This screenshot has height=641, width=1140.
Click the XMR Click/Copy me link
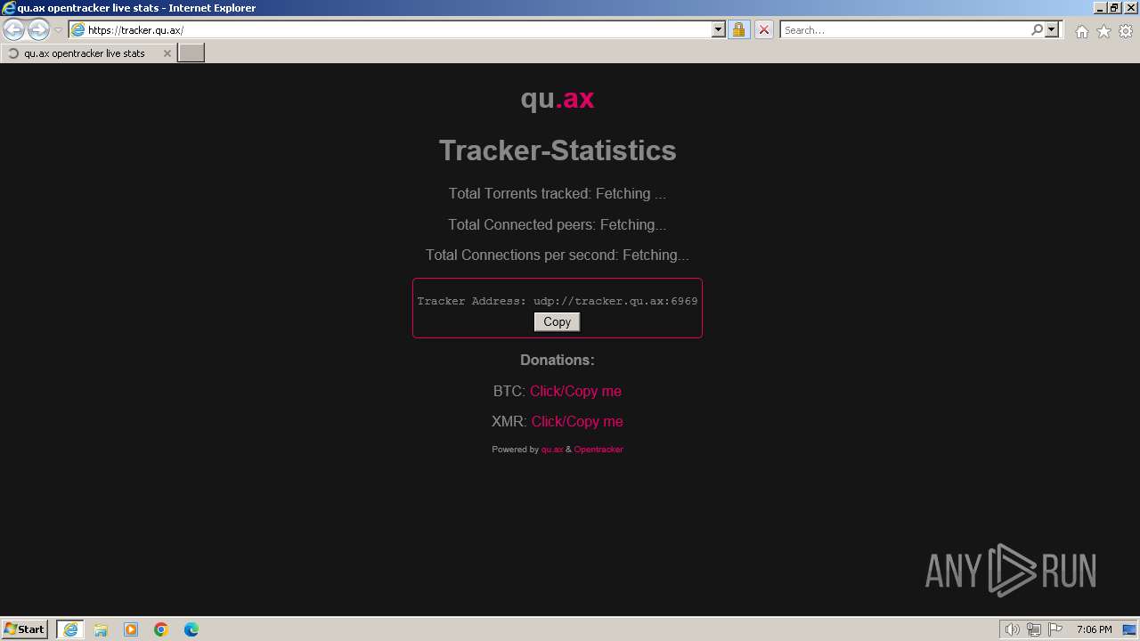[x=577, y=421]
